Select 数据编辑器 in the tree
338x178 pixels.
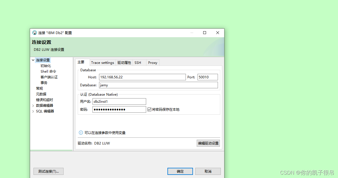[45, 106]
